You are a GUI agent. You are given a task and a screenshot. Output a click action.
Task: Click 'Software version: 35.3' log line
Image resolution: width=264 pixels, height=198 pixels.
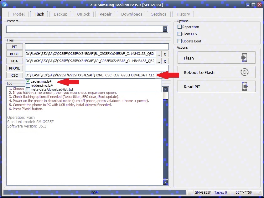(27, 126)
